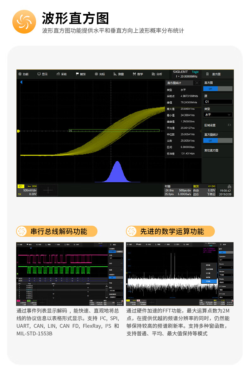Open the C1 channel descriptor box
The height and width of the screenshot is (375, 250).
click(x=27, y=190)
